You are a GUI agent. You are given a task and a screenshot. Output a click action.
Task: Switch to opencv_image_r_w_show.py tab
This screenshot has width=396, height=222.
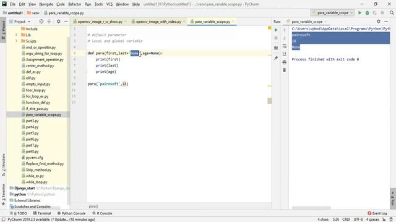point(100,22)
